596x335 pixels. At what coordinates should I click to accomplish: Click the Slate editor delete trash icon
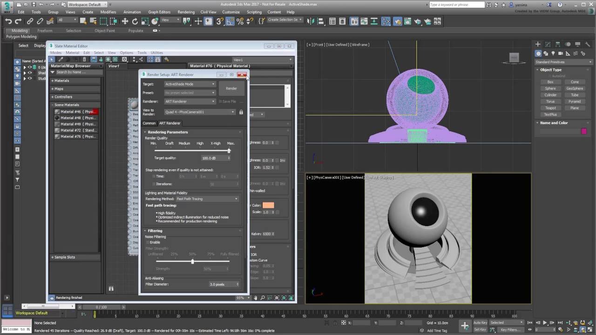[x=84, y=60]
